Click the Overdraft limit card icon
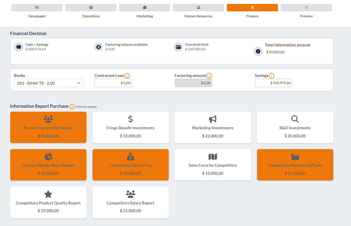This screenshot has height=226, width=351. (178, 47)
